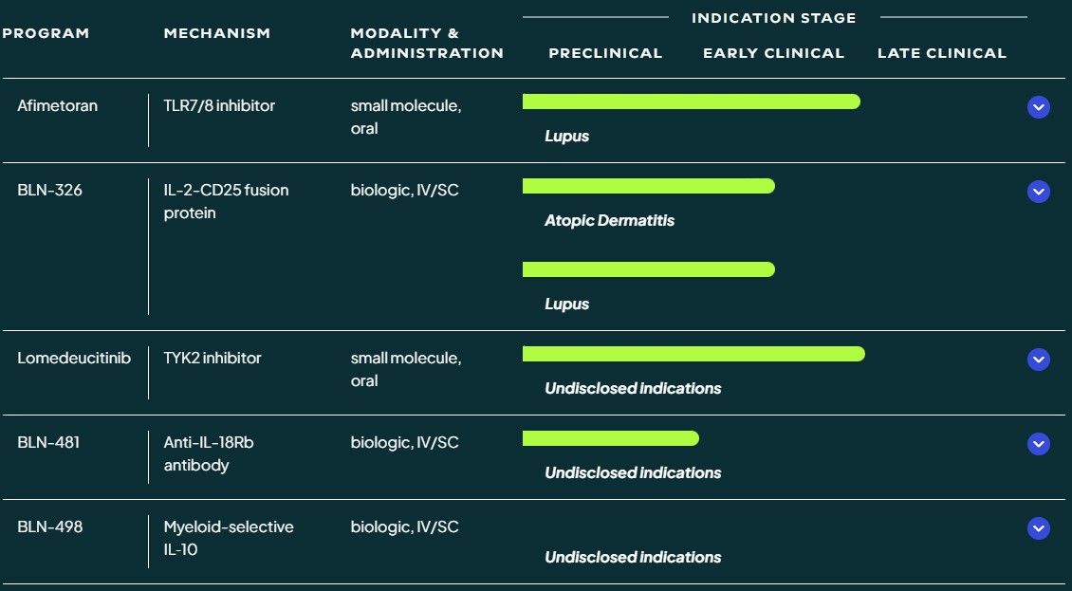1072x591 pixels.
Task: Click the Preclinical column header
Action: click(605, 53)
